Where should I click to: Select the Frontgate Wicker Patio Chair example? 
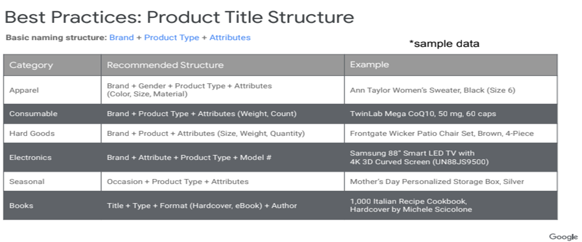(441, 133)
